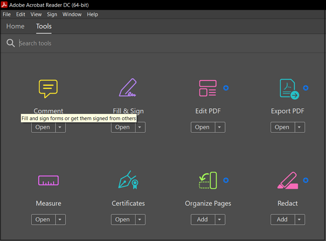Viewport: 326px width, 241px height.
Task: Click the Adobe Acrobat logo in title bar
Action: 4,5
